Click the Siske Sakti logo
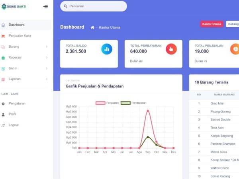This screenshot has width=239, height=179. 14,6
